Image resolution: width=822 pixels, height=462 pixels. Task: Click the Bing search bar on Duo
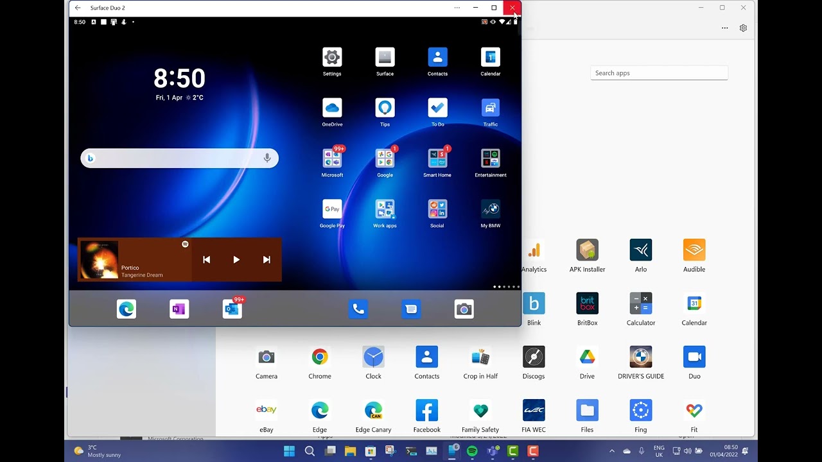pyautogui.click(x=179, y=158)
